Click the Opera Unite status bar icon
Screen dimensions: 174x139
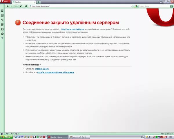[12, 134]
